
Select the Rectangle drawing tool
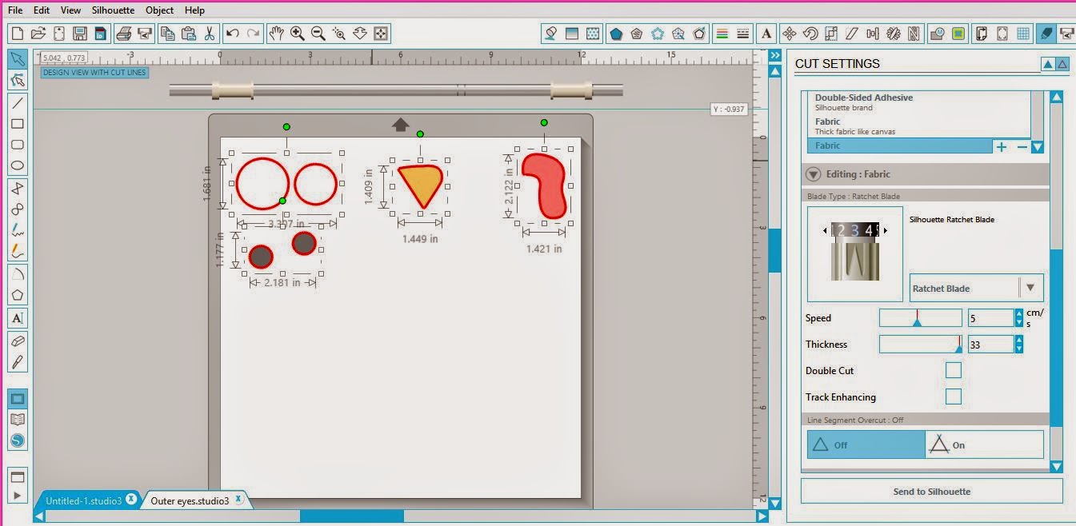pyautogui.click(x=18, y=123)
